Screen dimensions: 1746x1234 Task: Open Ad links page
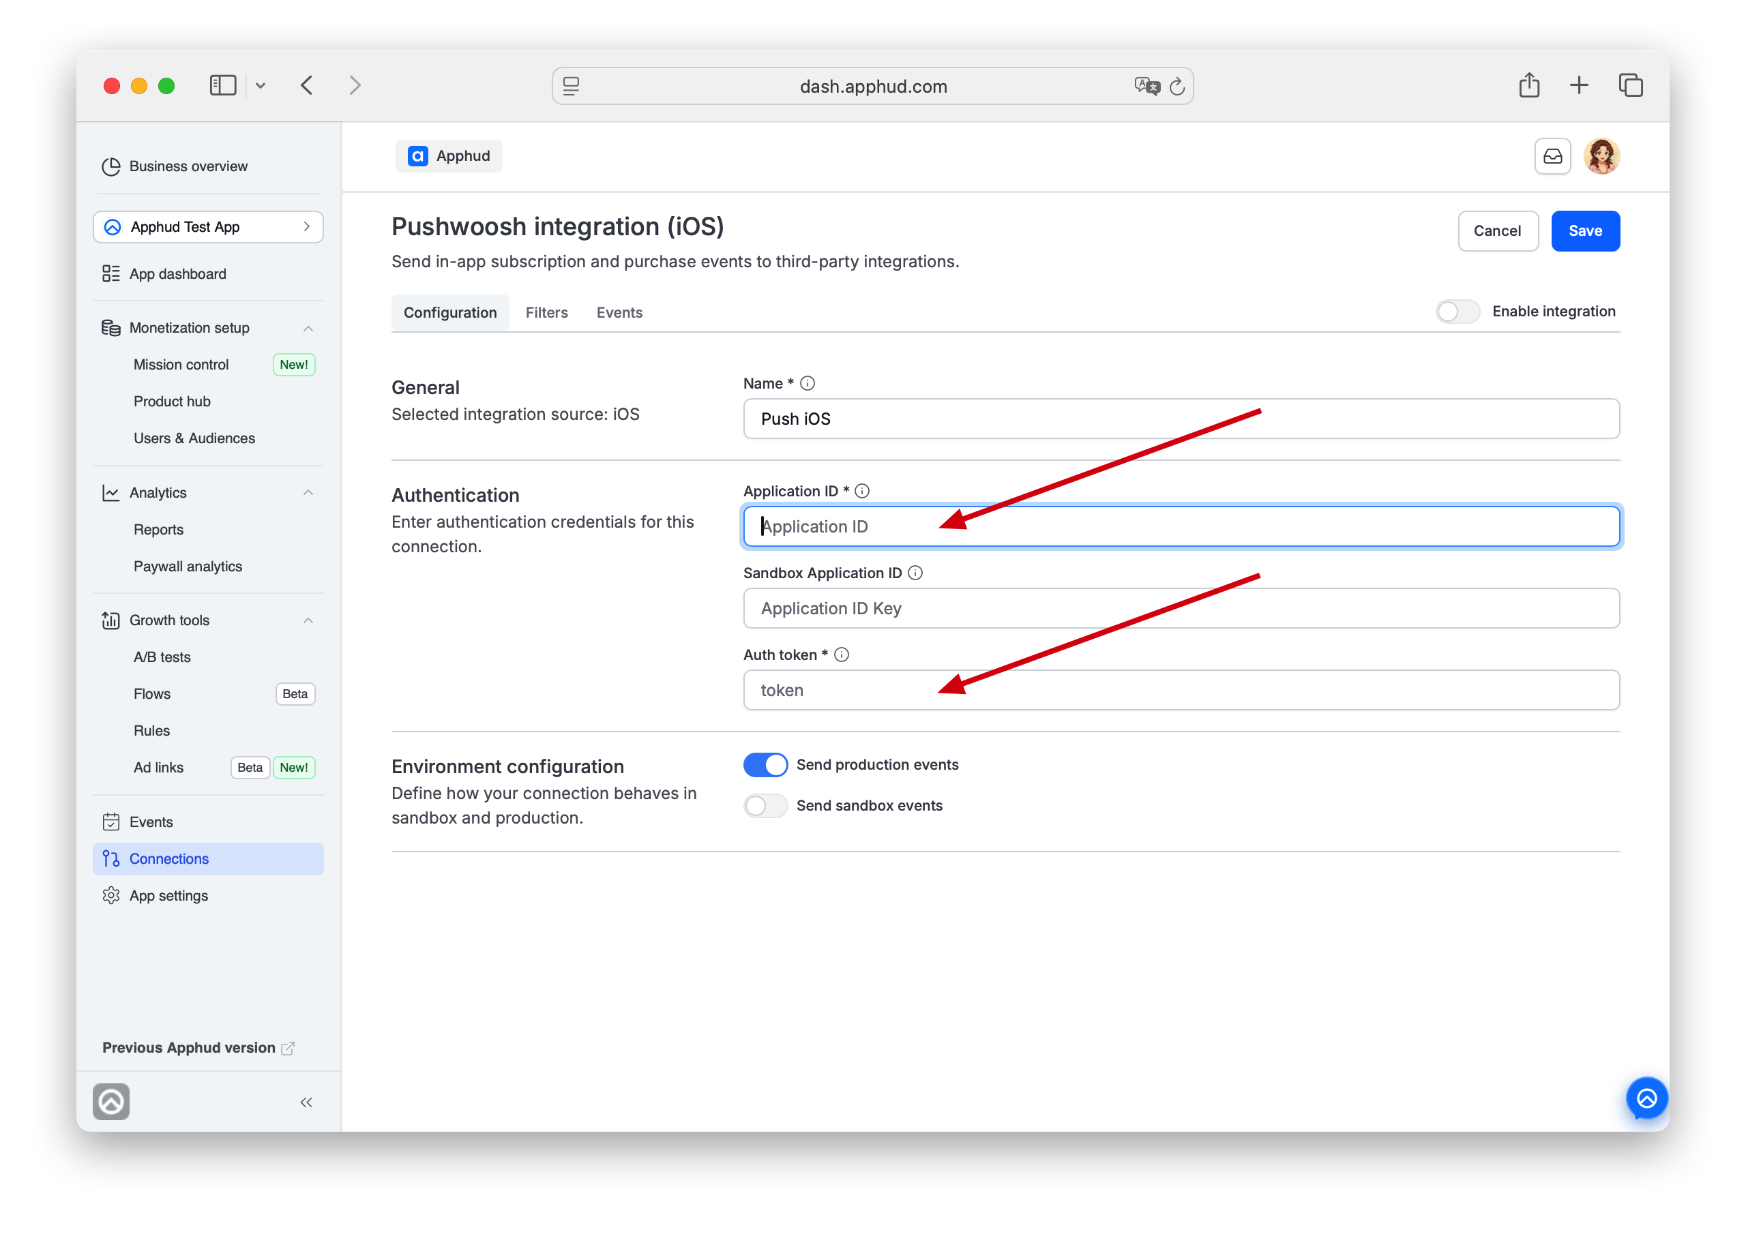[158, 767]
